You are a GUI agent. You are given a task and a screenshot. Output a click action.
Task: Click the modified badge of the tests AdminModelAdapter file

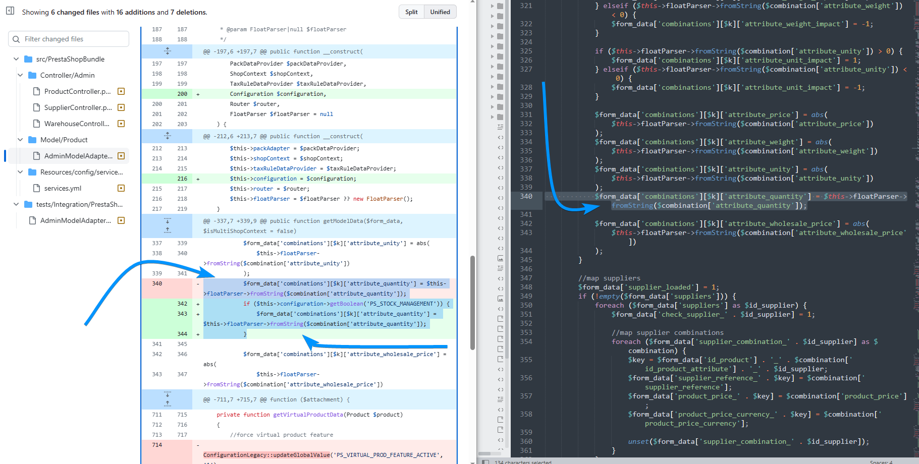point(121,220)
